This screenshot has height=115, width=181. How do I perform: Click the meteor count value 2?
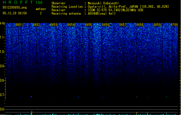coord(41,13)
